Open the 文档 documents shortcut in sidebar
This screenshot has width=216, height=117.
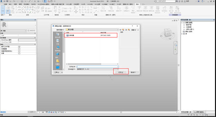[58, 42]
